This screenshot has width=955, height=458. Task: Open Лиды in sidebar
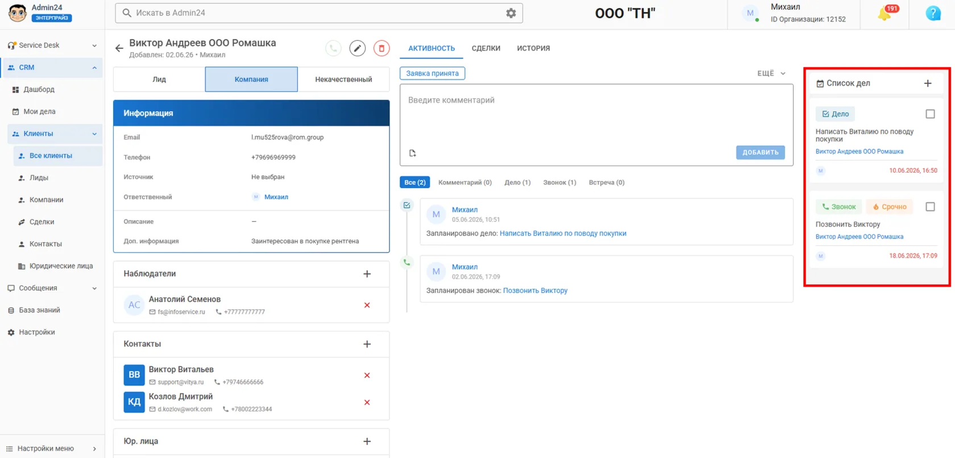(39, 178)
